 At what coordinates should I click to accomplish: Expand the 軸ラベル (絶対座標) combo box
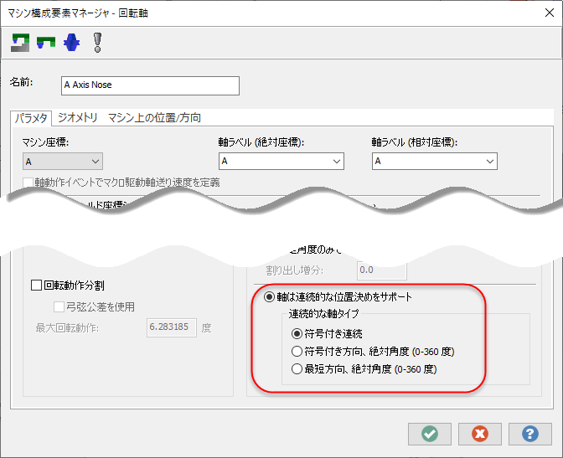(x=281, y=161)
